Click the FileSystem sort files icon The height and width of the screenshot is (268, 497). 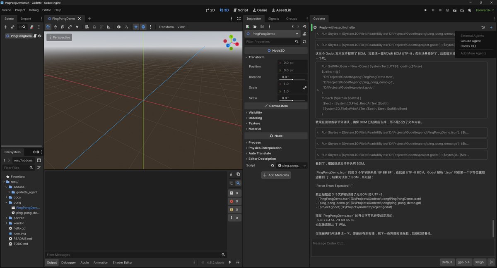click(39, 168)
